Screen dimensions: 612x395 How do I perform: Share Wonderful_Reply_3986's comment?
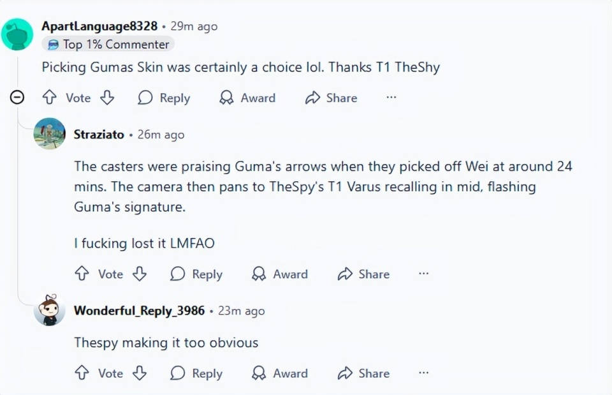[363, 373]
